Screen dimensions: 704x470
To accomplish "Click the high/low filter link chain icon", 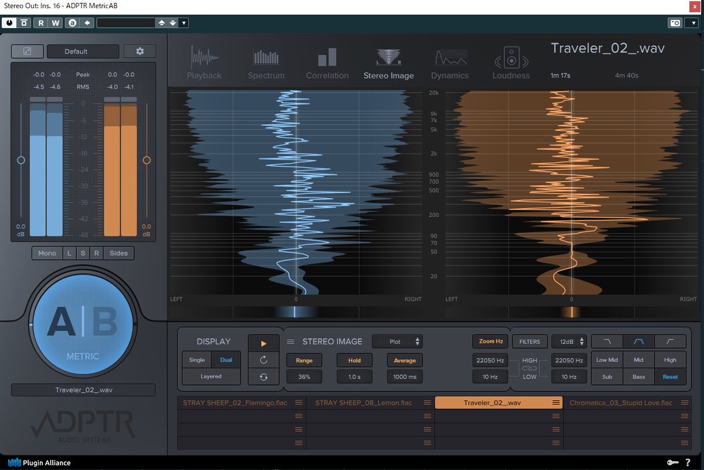I will point(530,368).
